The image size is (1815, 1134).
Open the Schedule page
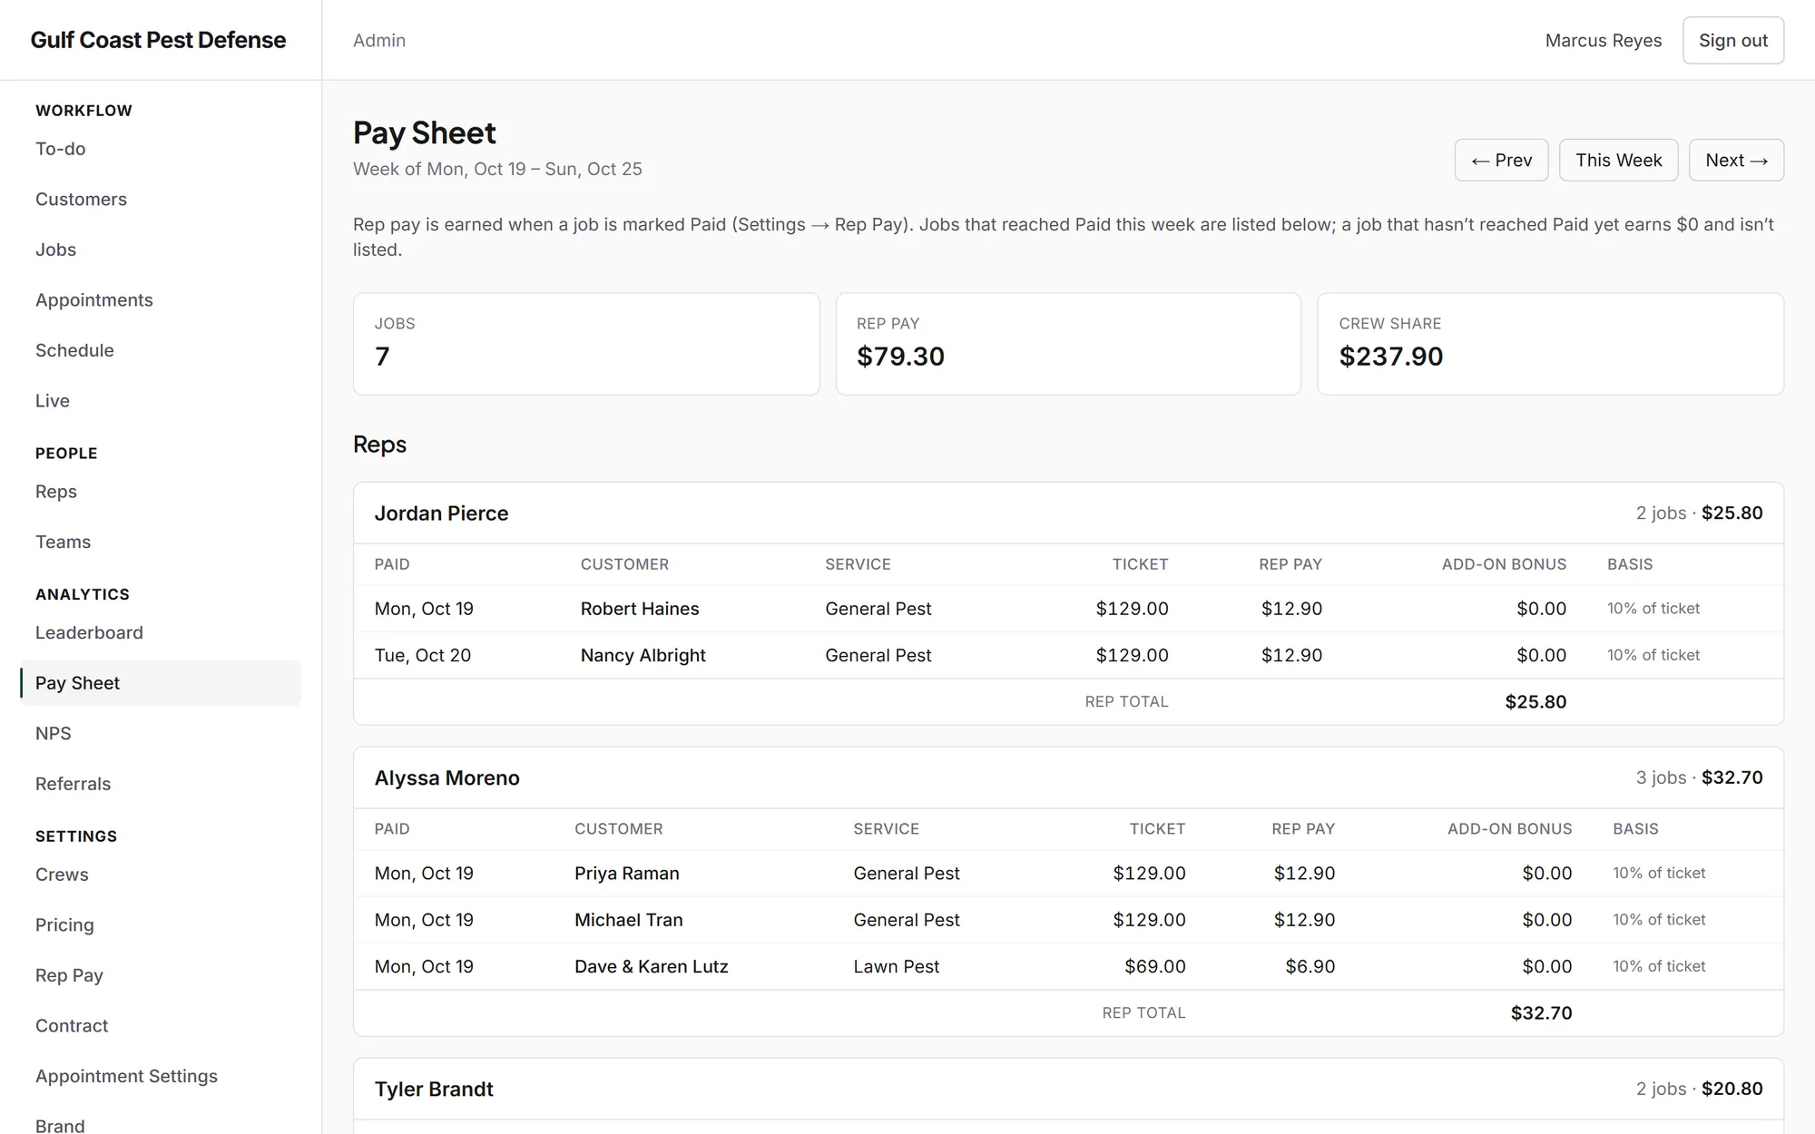click(x=74, y=350)
